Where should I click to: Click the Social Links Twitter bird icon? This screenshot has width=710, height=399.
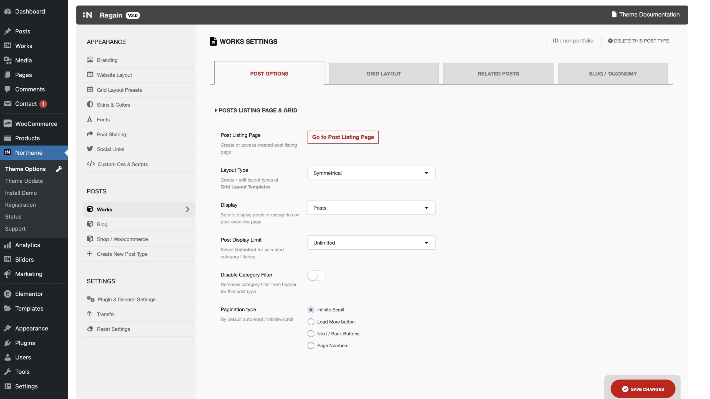tap(90, 149)
